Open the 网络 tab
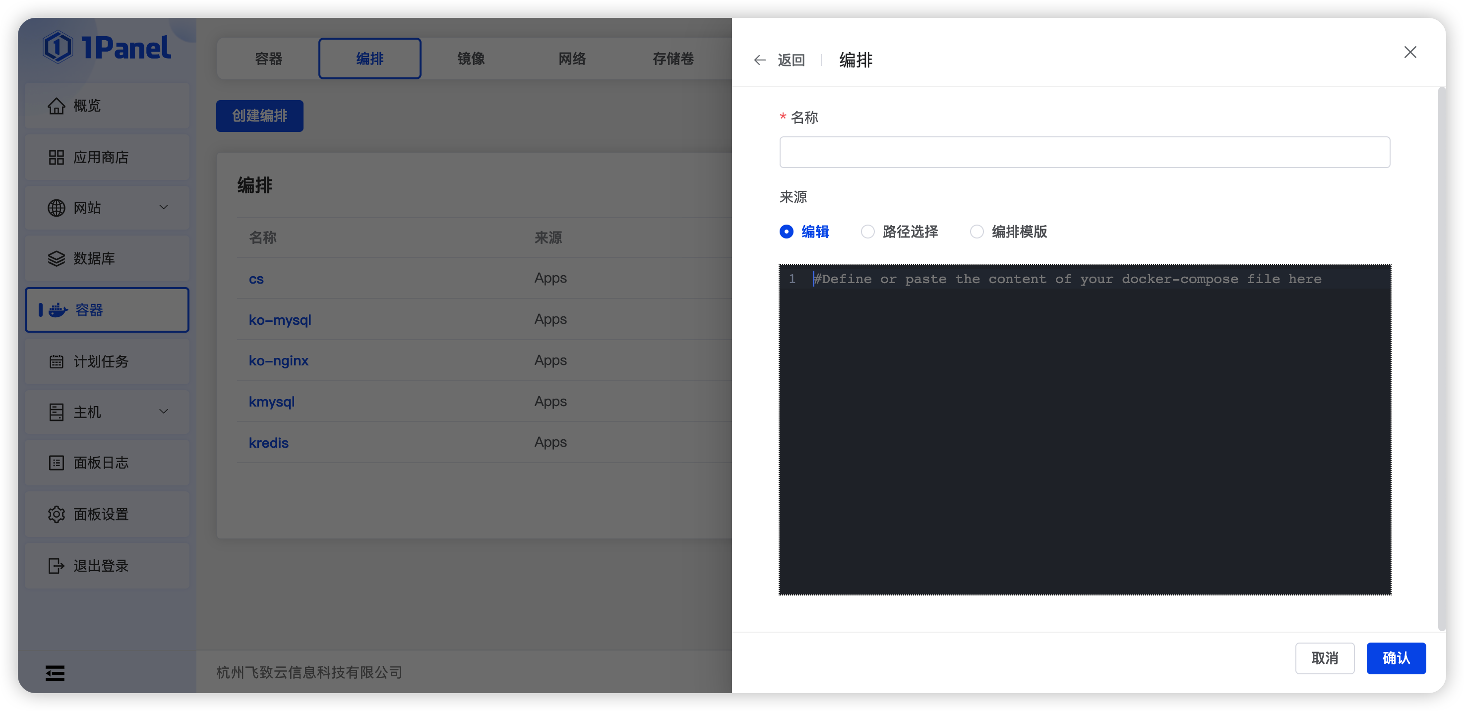Image resolution: width=1464 pixels, height=711 pixels. 572,58
